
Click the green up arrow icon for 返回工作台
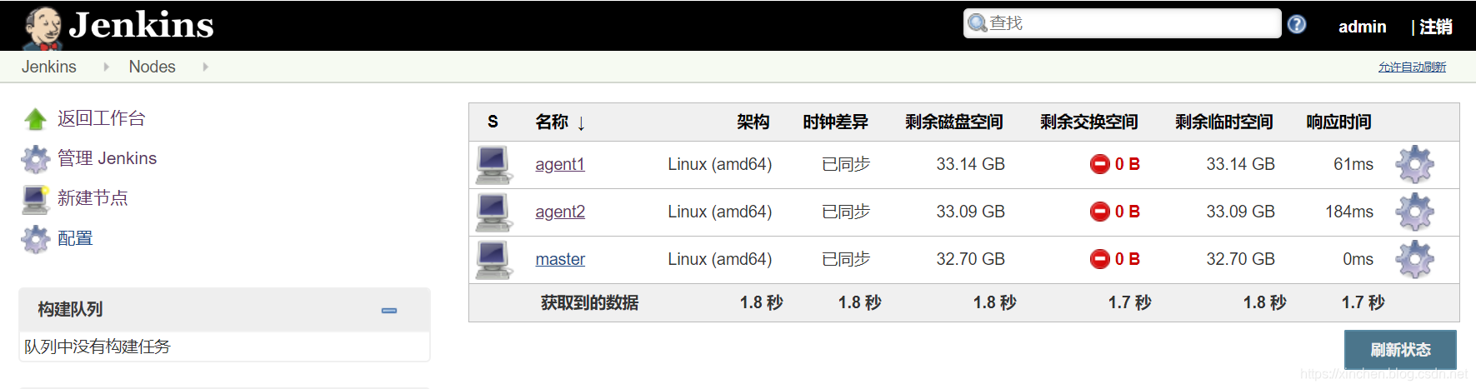click(35, 119)
